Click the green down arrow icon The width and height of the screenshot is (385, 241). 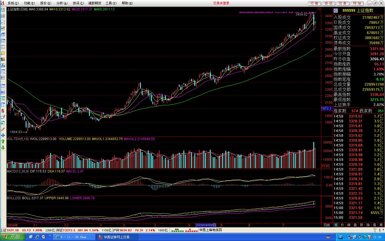[3, 148]
